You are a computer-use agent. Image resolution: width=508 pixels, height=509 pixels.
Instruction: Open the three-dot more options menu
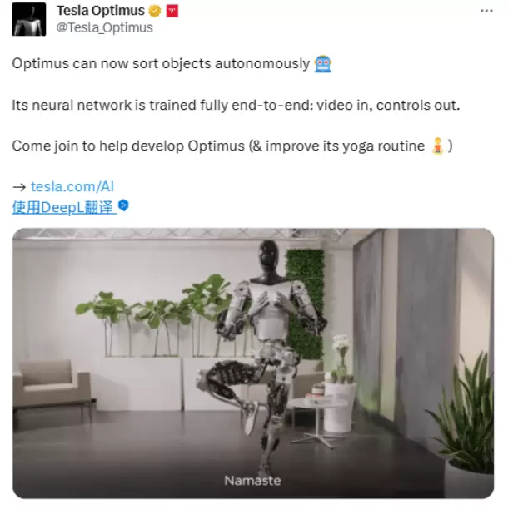point(486,11)
